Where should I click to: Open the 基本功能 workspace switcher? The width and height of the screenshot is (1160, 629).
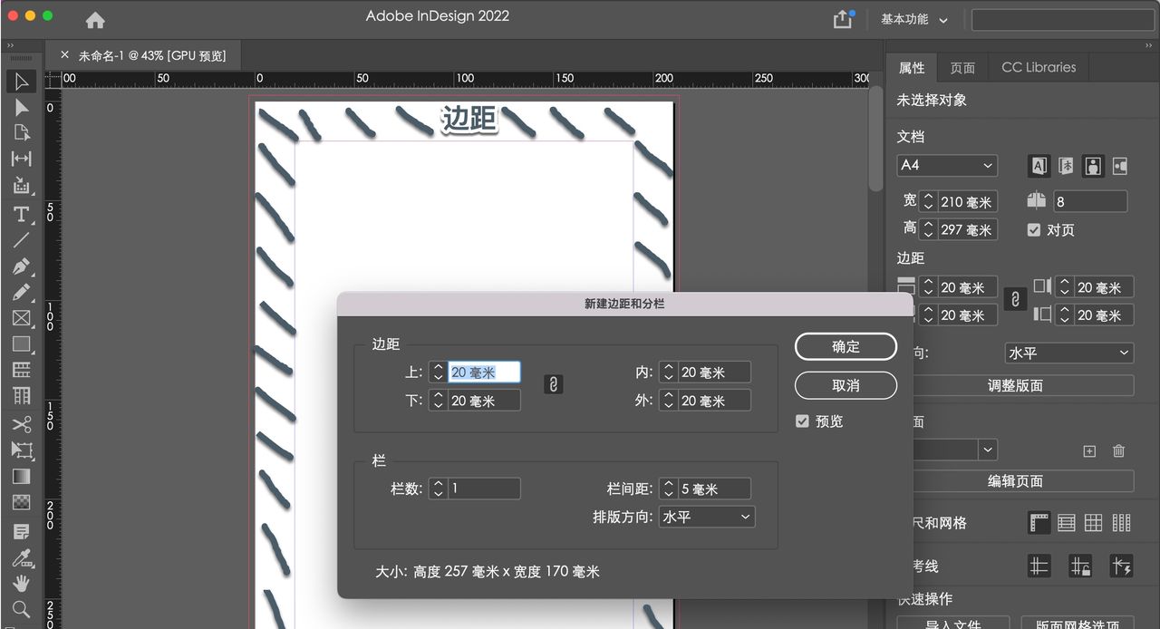pyautogui.click(x=913, y=18)
